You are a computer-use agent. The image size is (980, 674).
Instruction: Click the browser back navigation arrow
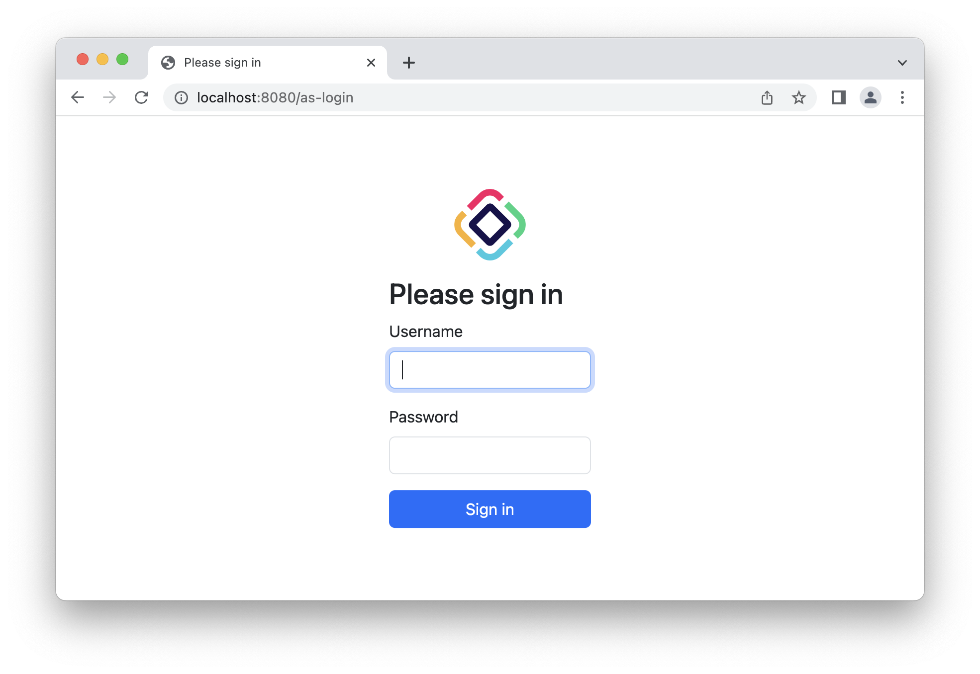[x=78, y=97]
